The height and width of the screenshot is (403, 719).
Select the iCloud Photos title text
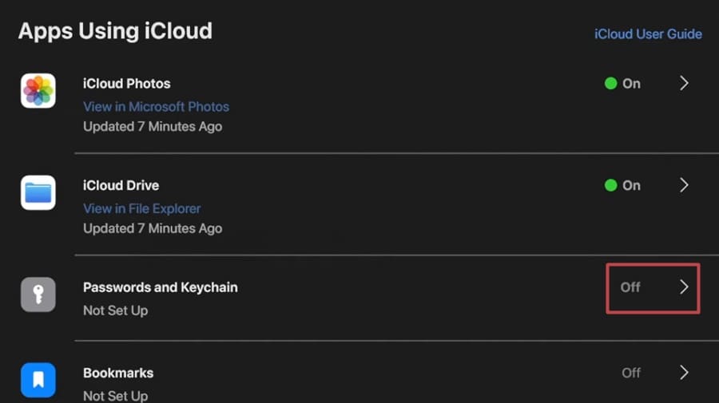(126, 83)
